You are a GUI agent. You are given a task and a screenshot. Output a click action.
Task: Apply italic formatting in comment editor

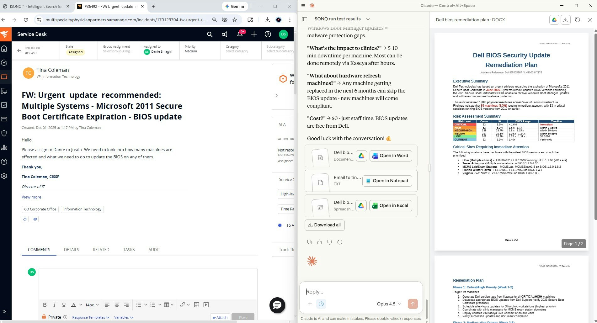pyautogui.click(x=54, y=305)
